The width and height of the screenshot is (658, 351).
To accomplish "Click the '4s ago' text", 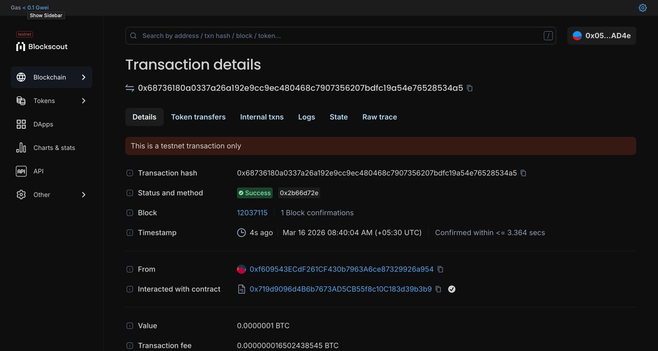I will (x=261, y=233).
